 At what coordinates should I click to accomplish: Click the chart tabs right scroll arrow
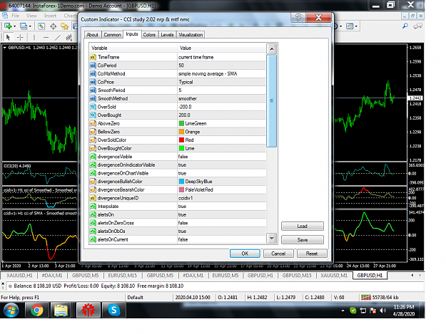click(x=420, y=275)
